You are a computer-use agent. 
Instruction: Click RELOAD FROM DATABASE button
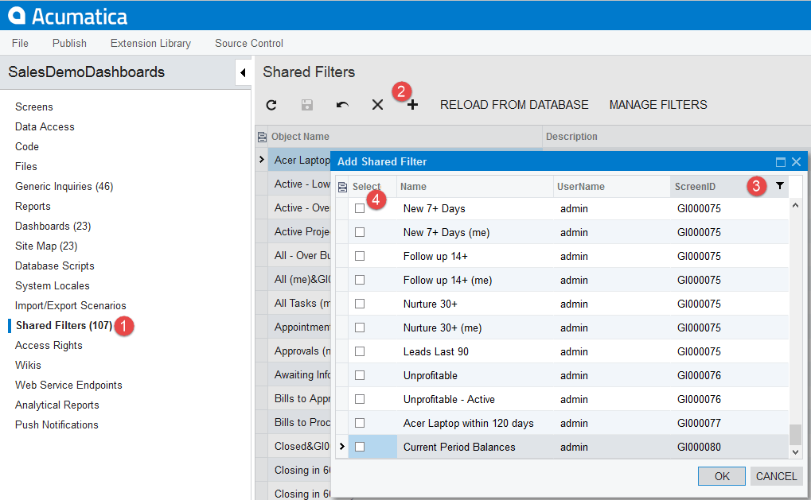point(514,105)
